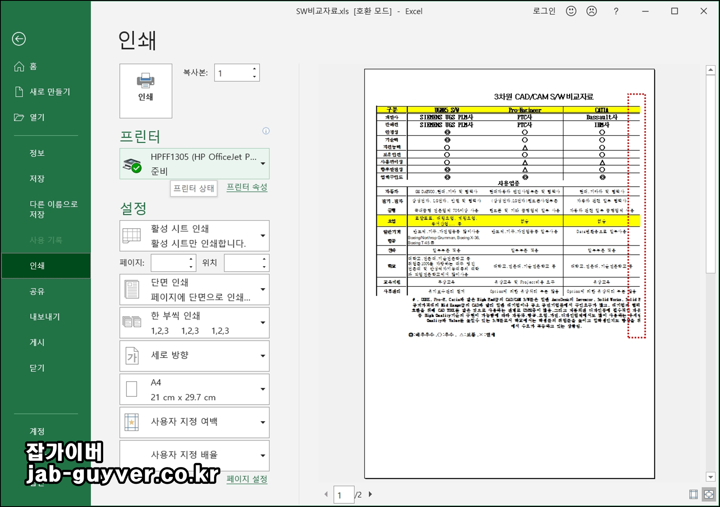Click the print preview page thumbnail
This screenshot has width=720, height=507.
(x=510, y=274)
